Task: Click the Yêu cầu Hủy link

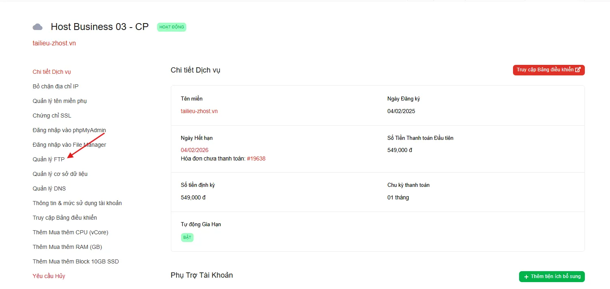Action: click(x=49, y=276)
